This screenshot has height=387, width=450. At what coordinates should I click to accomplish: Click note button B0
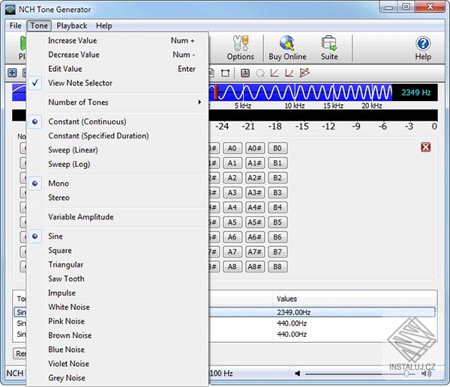point(277,148)
